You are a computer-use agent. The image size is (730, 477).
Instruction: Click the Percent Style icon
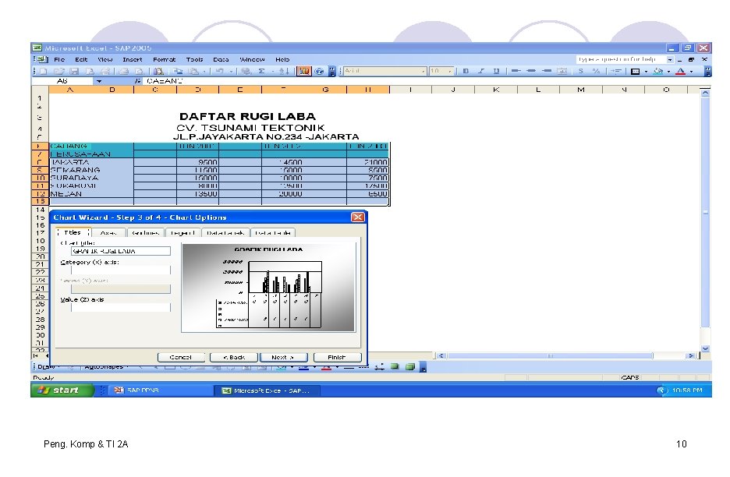point(596,71)
